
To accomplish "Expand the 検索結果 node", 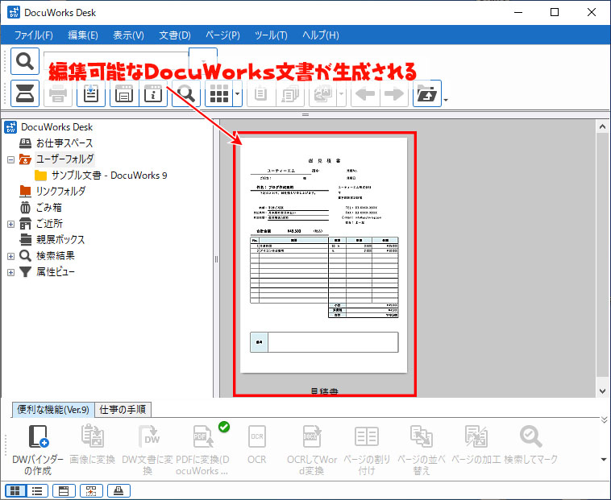I will pos(11,256).
